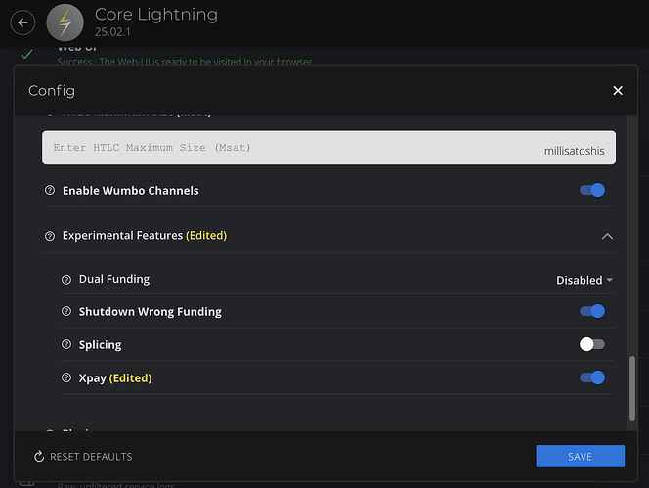The width and height of the screenshot is (649, 488).
Task: Click the Config dialog title
Action: point(52,91)
